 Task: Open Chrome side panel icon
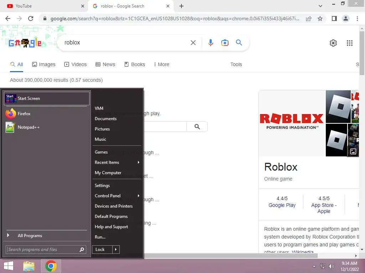334,18
